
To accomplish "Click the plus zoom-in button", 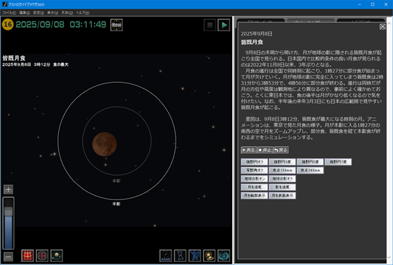I will click(9, 190).
